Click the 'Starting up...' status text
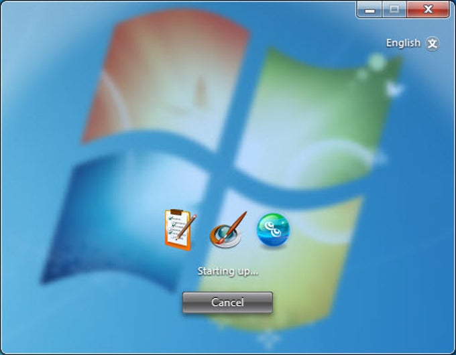 click(228, 271)
